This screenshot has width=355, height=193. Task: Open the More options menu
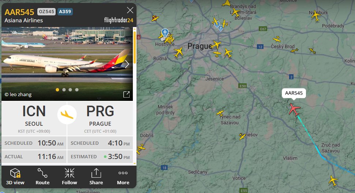(123, 177)
